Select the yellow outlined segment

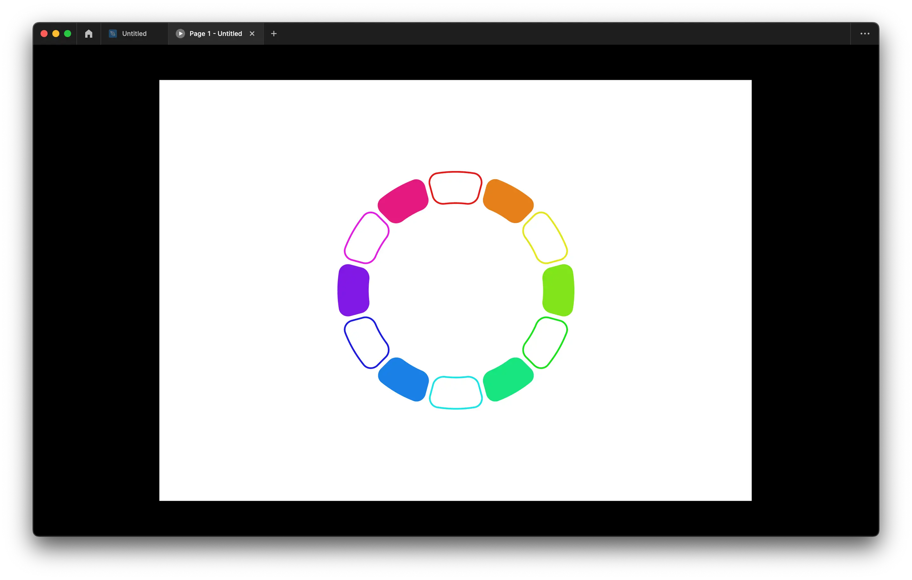pyautogui.click(x=545, y=238)
